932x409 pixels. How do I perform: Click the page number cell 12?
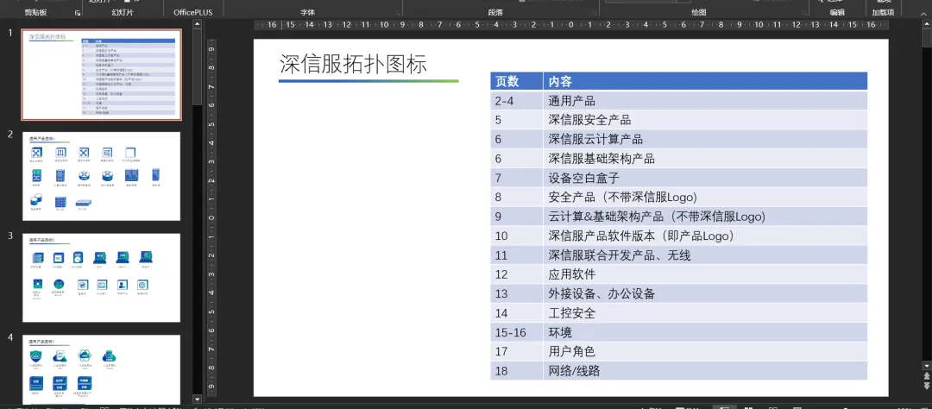click(x=517, y=274)
